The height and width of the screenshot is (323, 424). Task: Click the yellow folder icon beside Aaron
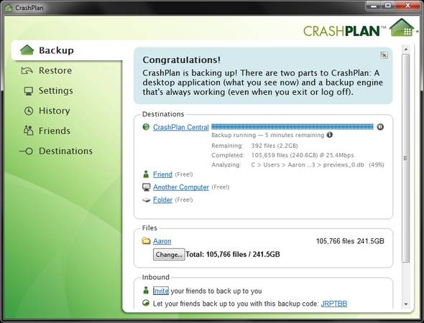point(146,240)
